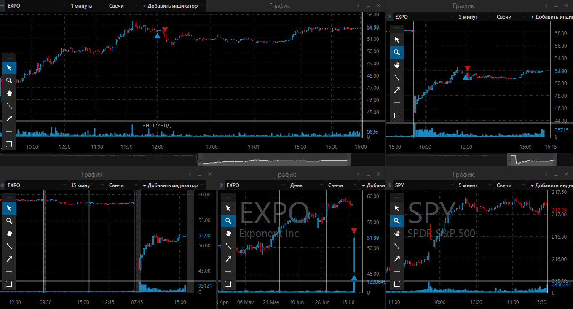The height and width of the screenshot is (309, 573).
Task: Pick the horizontal line tool in EXPO 15 минут chart
Action: pyautogui.click(x=9, y=271)
